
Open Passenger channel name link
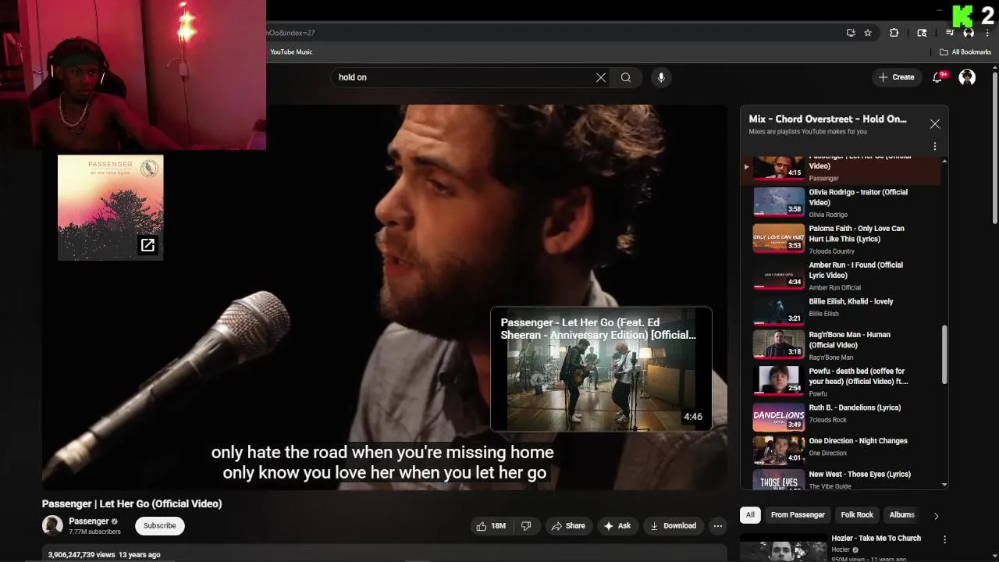pyautogui.click(x=89, y=521)
